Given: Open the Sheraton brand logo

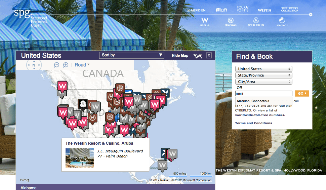Looking at the screenshot, I should 231,21.
